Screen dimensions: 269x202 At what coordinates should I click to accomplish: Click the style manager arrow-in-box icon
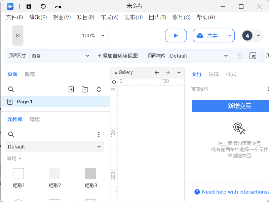tap(253, 56)
